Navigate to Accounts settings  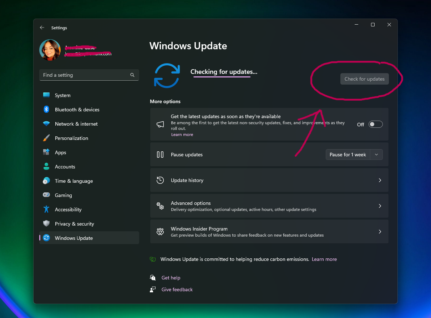coord(89,167)
